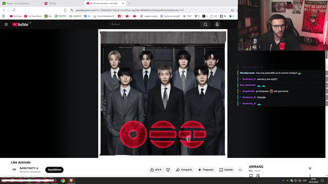Click Angelix06 username in chat

tap(248, 91)
